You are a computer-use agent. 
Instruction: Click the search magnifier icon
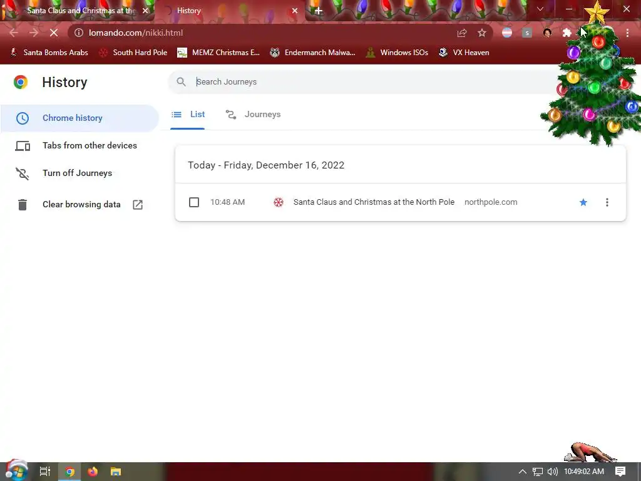click(181, 82)
